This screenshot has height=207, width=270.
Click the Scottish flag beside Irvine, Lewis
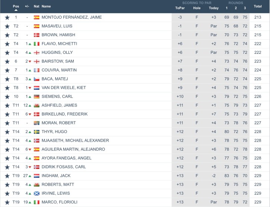tap(36, 193)
